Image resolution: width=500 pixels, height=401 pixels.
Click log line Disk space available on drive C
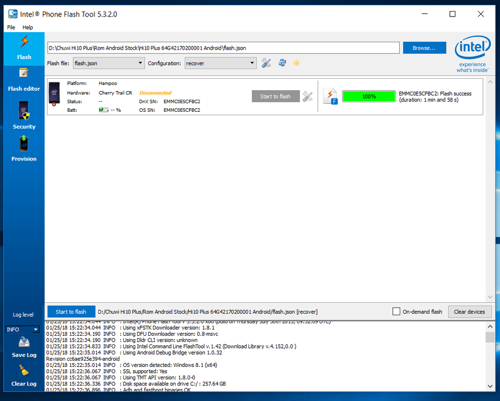(x=136, y=384)
